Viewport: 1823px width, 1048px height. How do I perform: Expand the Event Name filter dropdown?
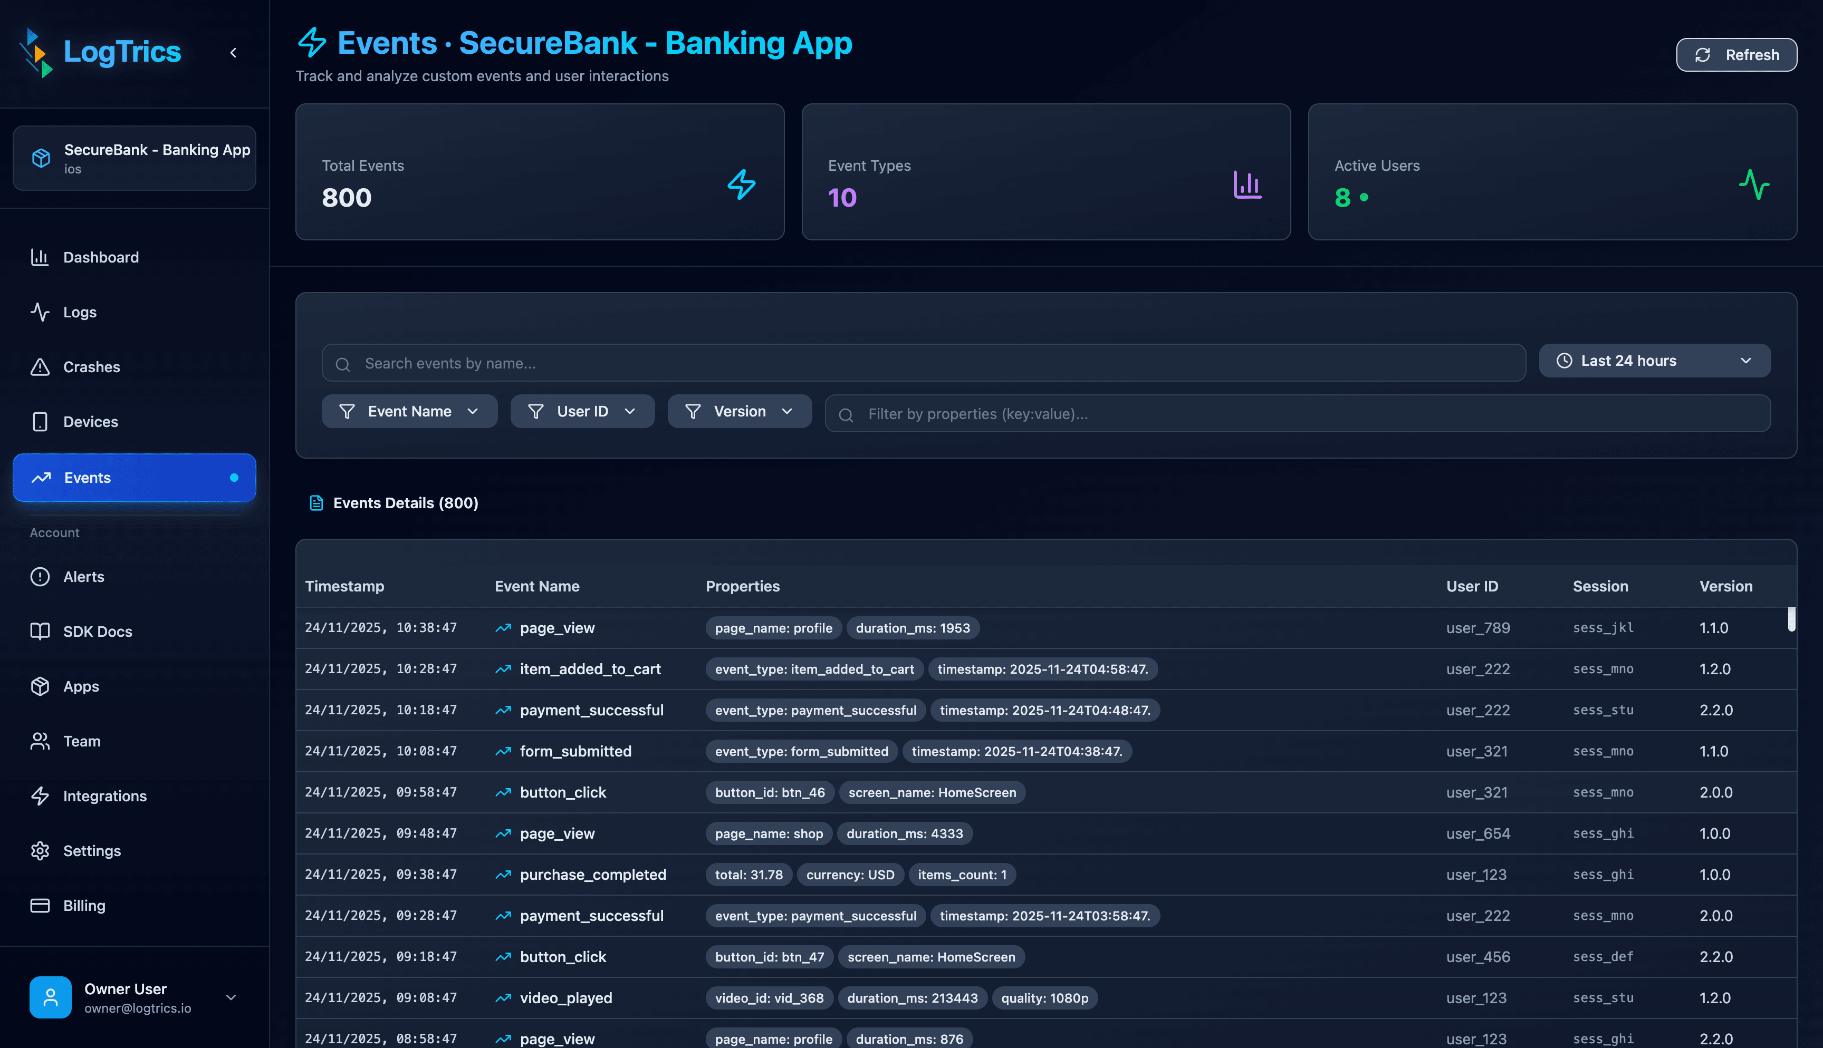pos(409,411)
